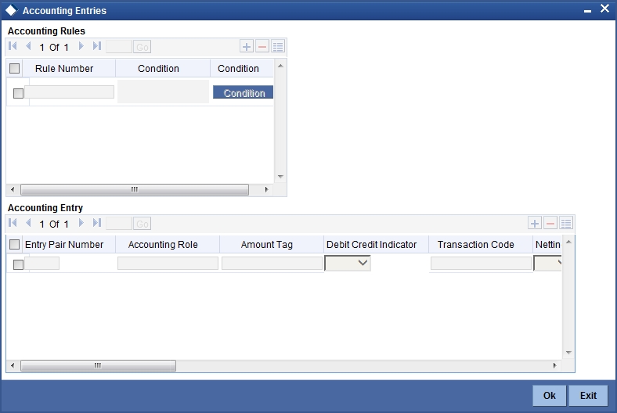This screenshot has height=413, width=617.
Task: Click the Entry Pair Number input field
Action: (42, 264)
